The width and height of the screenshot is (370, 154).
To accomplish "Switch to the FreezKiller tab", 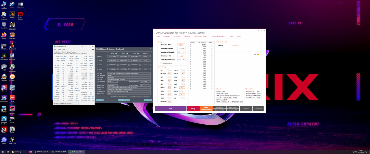I will (x=187, y=36).
